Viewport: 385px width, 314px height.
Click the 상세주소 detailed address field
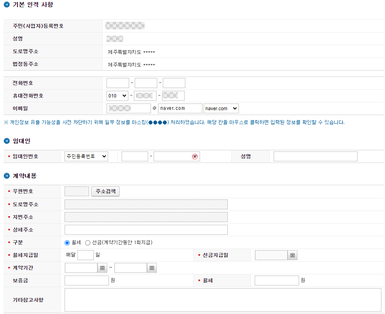click(146, 230)
